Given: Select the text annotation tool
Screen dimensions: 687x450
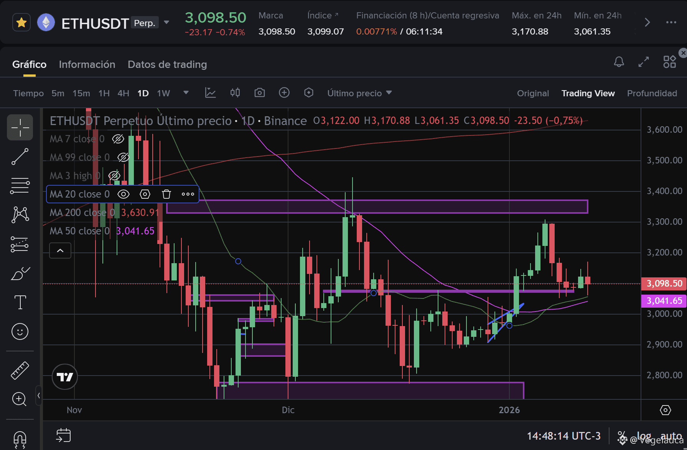Looking at the screenshot, I should (20, 302).
